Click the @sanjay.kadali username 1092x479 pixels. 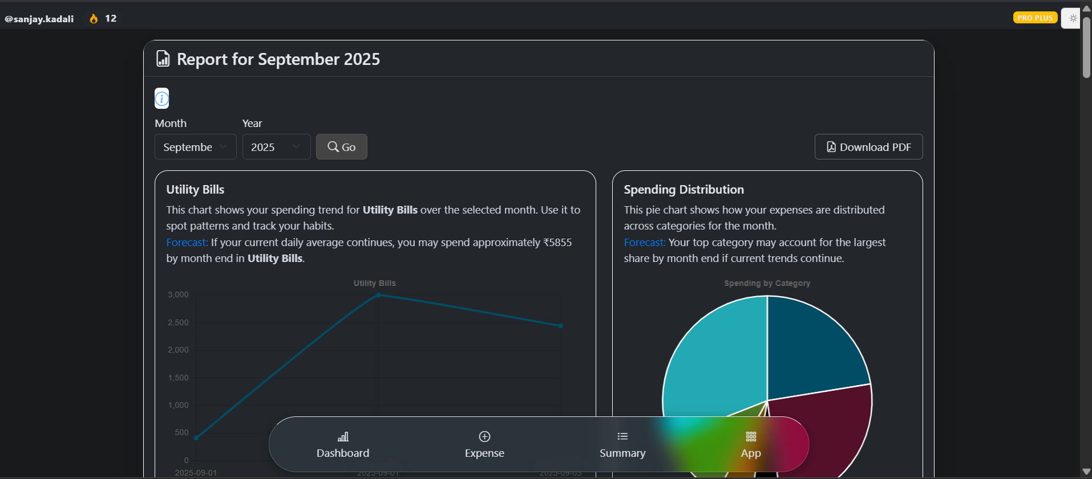click(39, 19)
